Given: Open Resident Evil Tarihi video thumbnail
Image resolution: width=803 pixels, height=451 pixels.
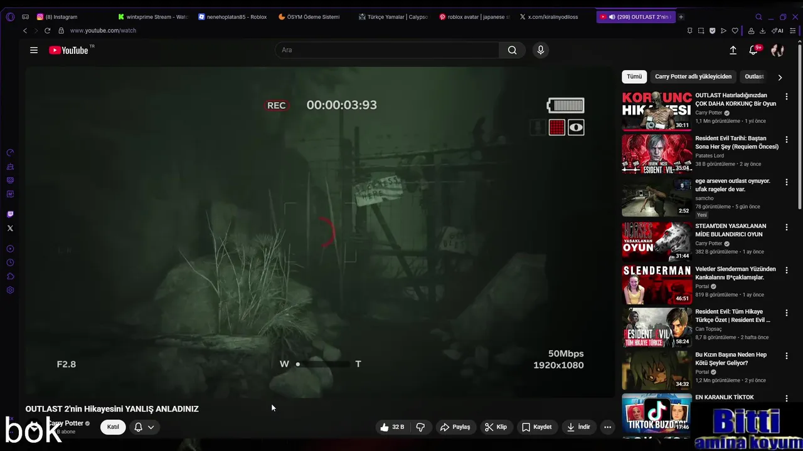Looking at the screenshot, I should click(657, 154).
